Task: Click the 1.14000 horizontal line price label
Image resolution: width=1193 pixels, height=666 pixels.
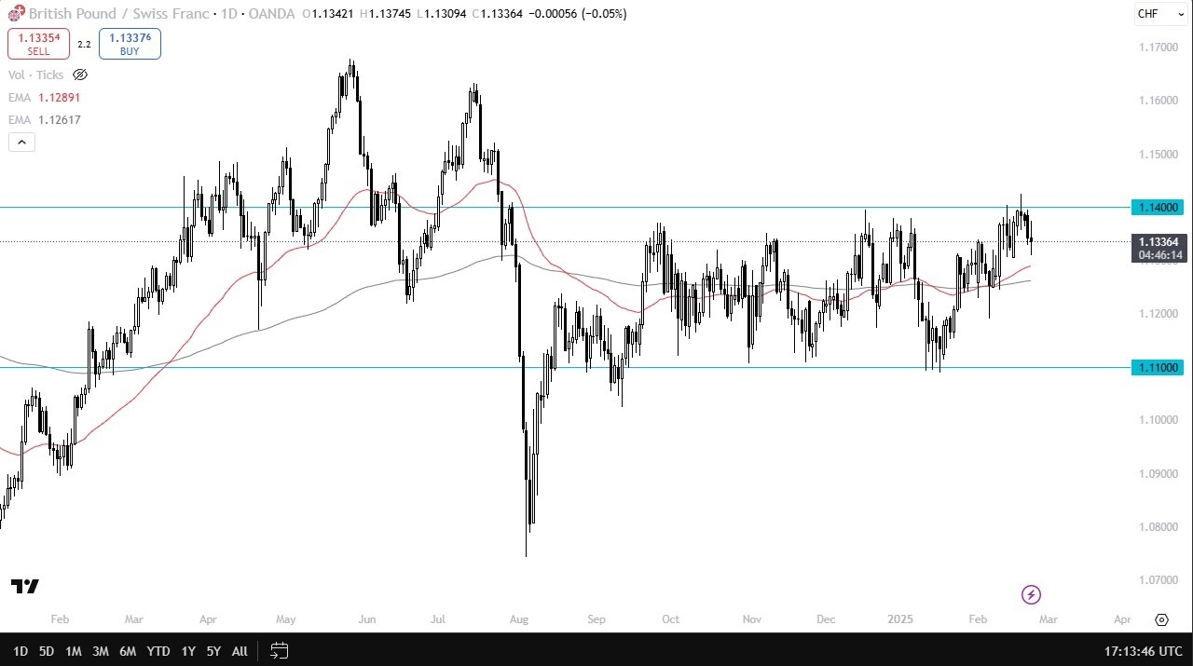Action: click(x=1157, y=207)
